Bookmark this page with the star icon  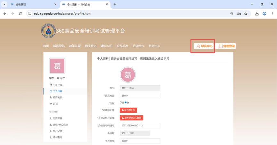pyautogui.click(x=246, y=14)
